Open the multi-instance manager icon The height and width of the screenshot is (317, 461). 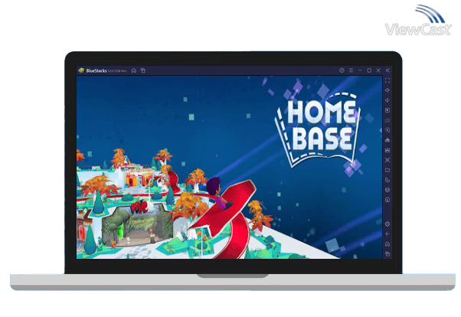point(387,180)
